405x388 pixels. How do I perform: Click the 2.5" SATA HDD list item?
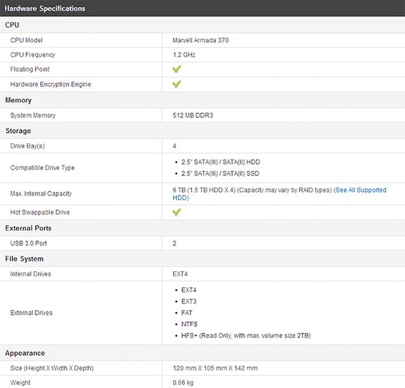221,162
